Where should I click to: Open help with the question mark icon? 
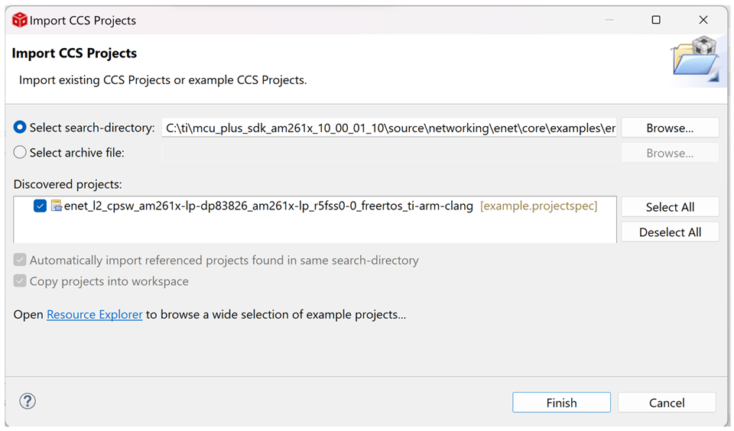tap(28, 401)
